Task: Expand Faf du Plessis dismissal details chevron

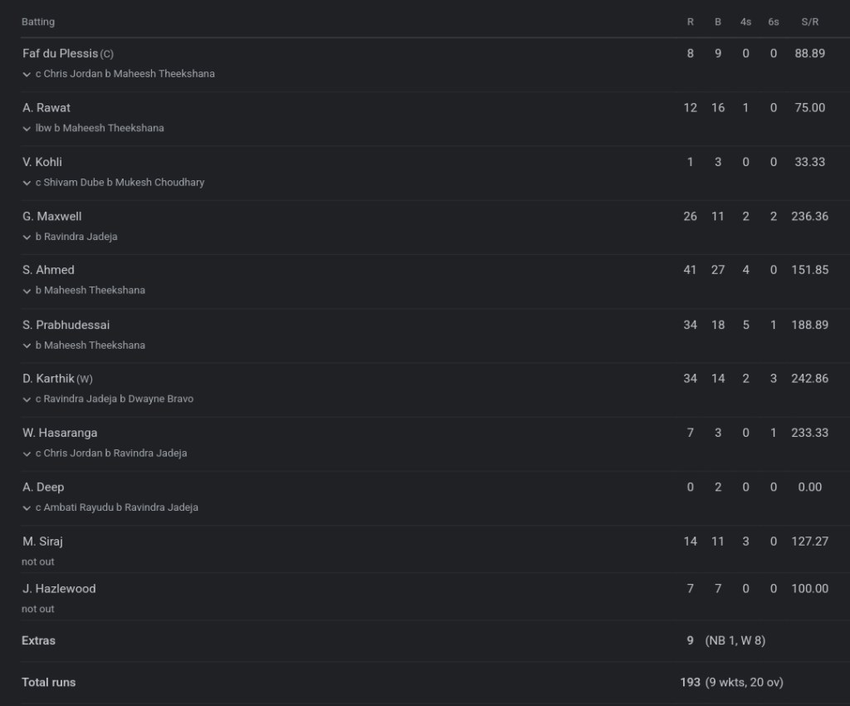Action: click(27, 74)
